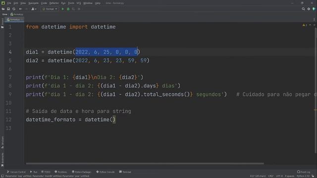Open the TODO tool window
Screen dimensions: 317x178
coord(46,172)
